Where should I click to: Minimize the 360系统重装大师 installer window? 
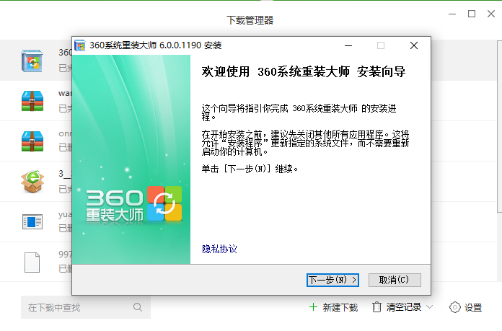(348, 45)
